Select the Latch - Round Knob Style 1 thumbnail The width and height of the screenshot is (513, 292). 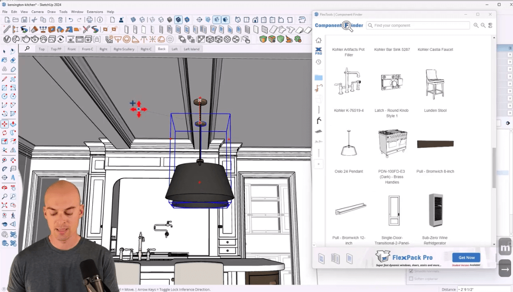tap(392, 82)
